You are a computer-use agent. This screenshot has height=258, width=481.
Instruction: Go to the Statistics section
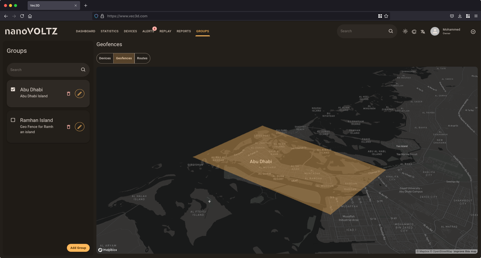(109, 31)
